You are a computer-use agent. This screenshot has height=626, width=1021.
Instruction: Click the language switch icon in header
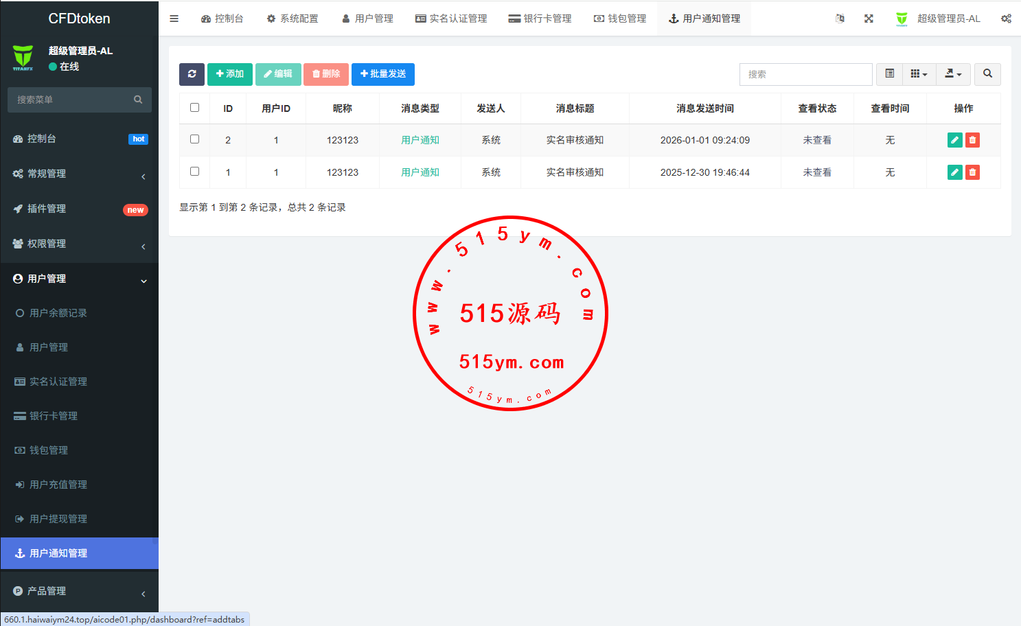[840, 19]
